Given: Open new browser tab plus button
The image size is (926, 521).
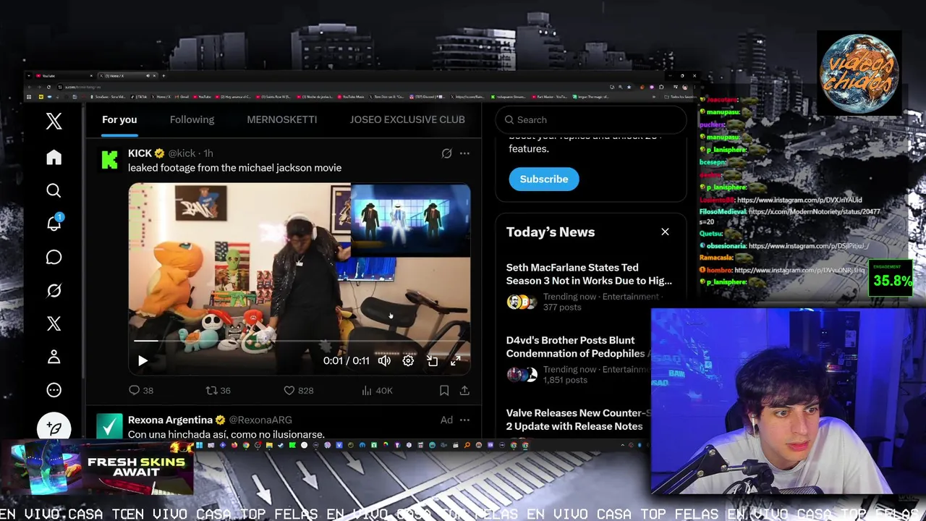Looking at the screenshot, I should 163,76.
